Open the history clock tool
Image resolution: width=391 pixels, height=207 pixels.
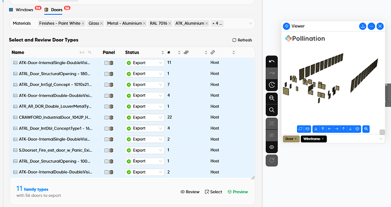tap(271, 85)
